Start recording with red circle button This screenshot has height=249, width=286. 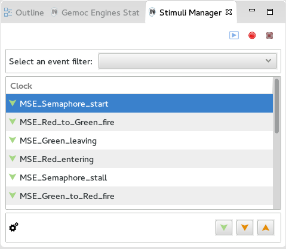pyautogui.click(x=252, y=35)
